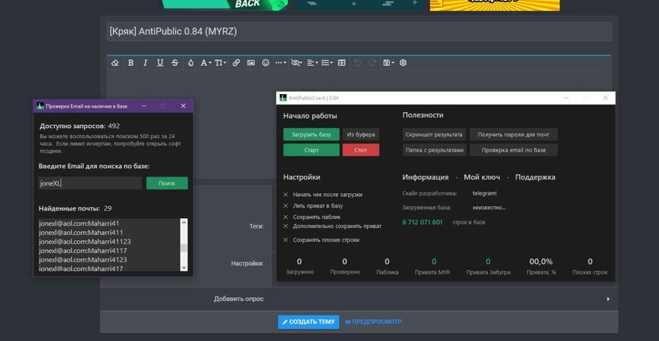Viewport: 659px width, 341px height.
Task: Click the insert link chain icon
Action: point(236,63)
